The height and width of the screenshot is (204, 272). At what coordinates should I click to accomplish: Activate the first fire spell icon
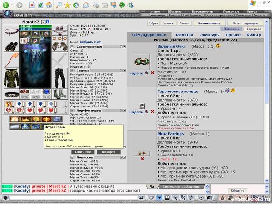[x=15, y=119]
